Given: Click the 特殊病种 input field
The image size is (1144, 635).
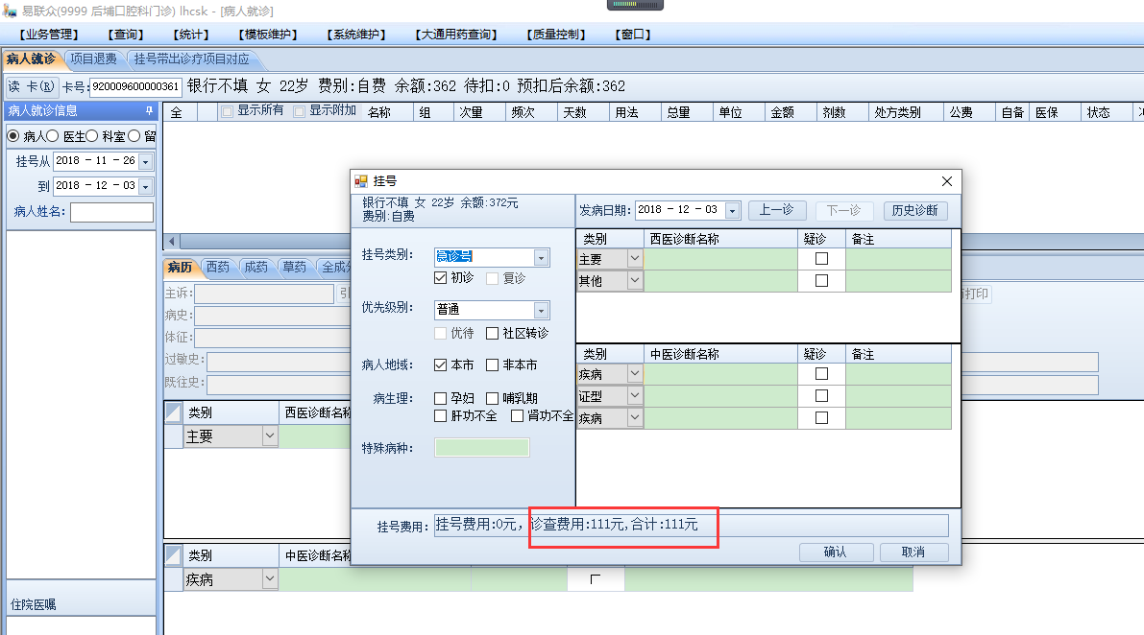Looking at the screenshot, I should coord(481,448).
